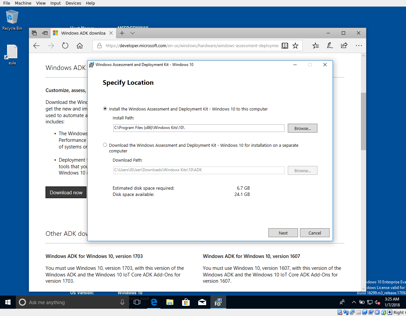Click VirtualBox hard disk activity indicator
This screenshot has height=316, width=406.
coord(340,312)
